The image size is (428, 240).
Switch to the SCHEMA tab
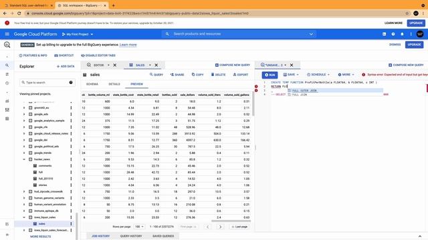[x=92, y=84]
